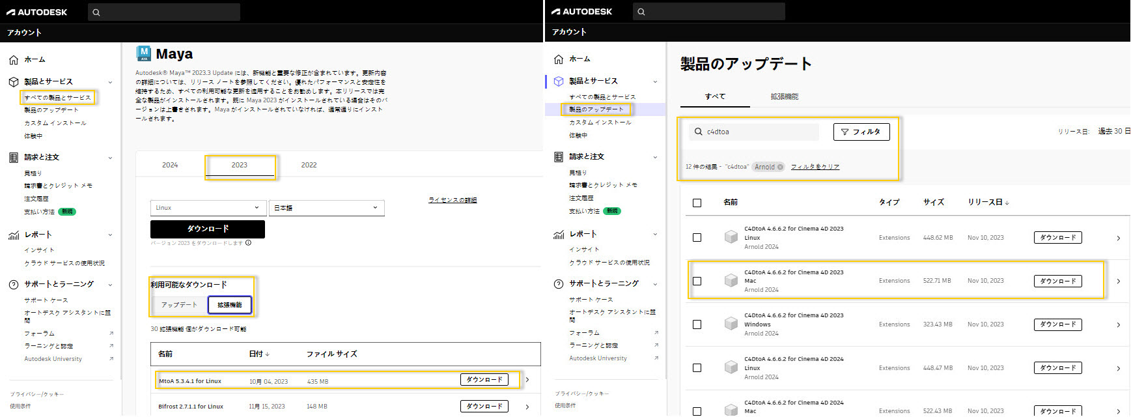Click the external link arrow beside フォーラム in left sidebar
Image resolution: width=1131 pixels, height=417 pixels.
pos(111,334)
